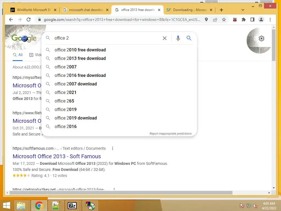Open a new tab with plus button
The width and height of the screenshot is (281, 211).
pyautogui.click(x=221, y=10)
